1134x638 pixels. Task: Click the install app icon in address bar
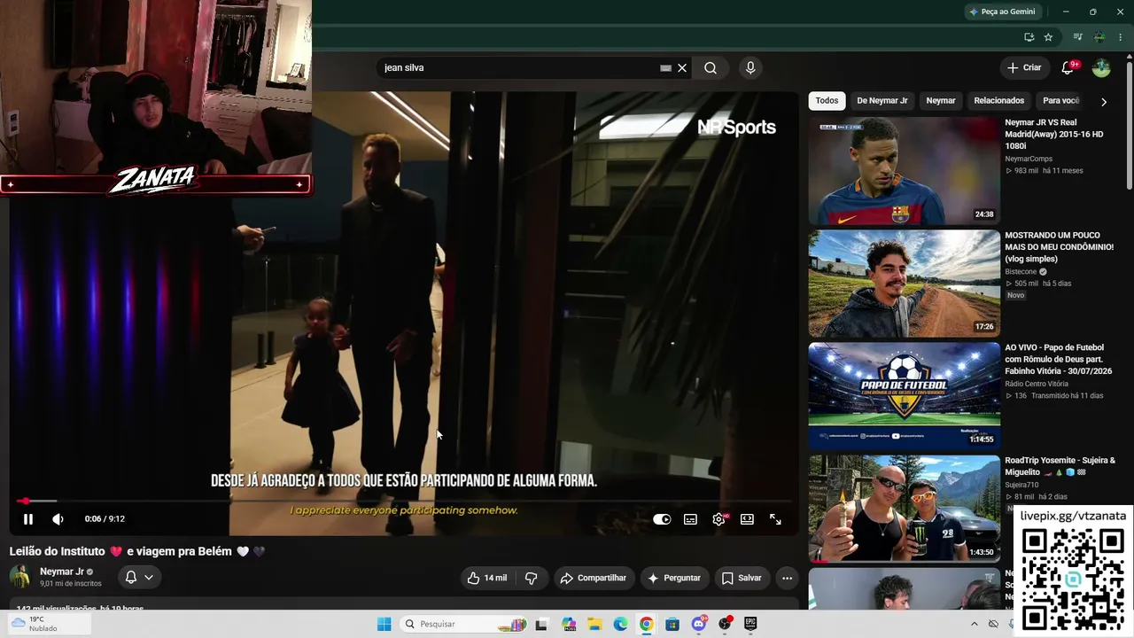click(x=1029, y=37)
